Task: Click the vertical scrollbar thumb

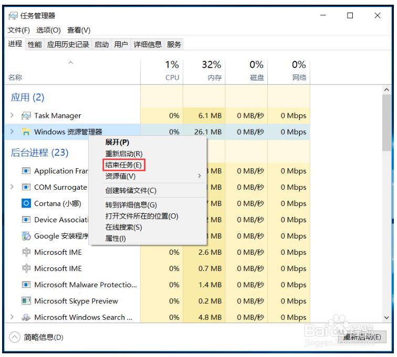Action: [x=386, y=123]
